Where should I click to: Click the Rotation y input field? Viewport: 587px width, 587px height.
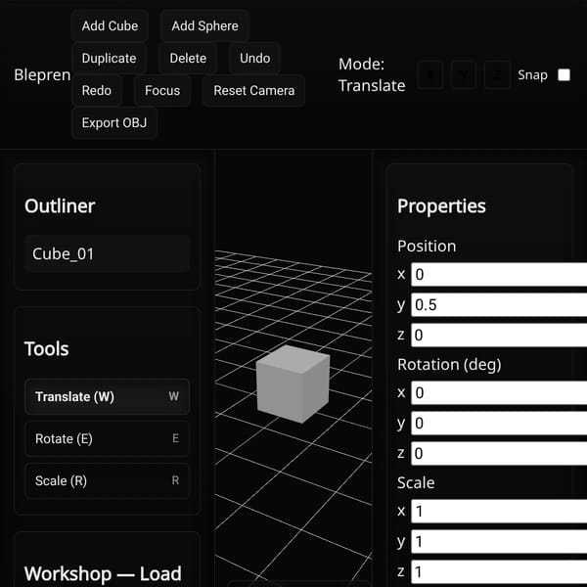click(499, 423)
